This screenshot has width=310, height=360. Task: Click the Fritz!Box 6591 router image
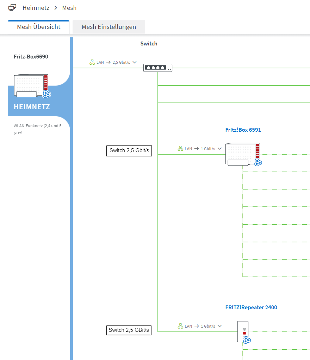[x=242, y=154]
